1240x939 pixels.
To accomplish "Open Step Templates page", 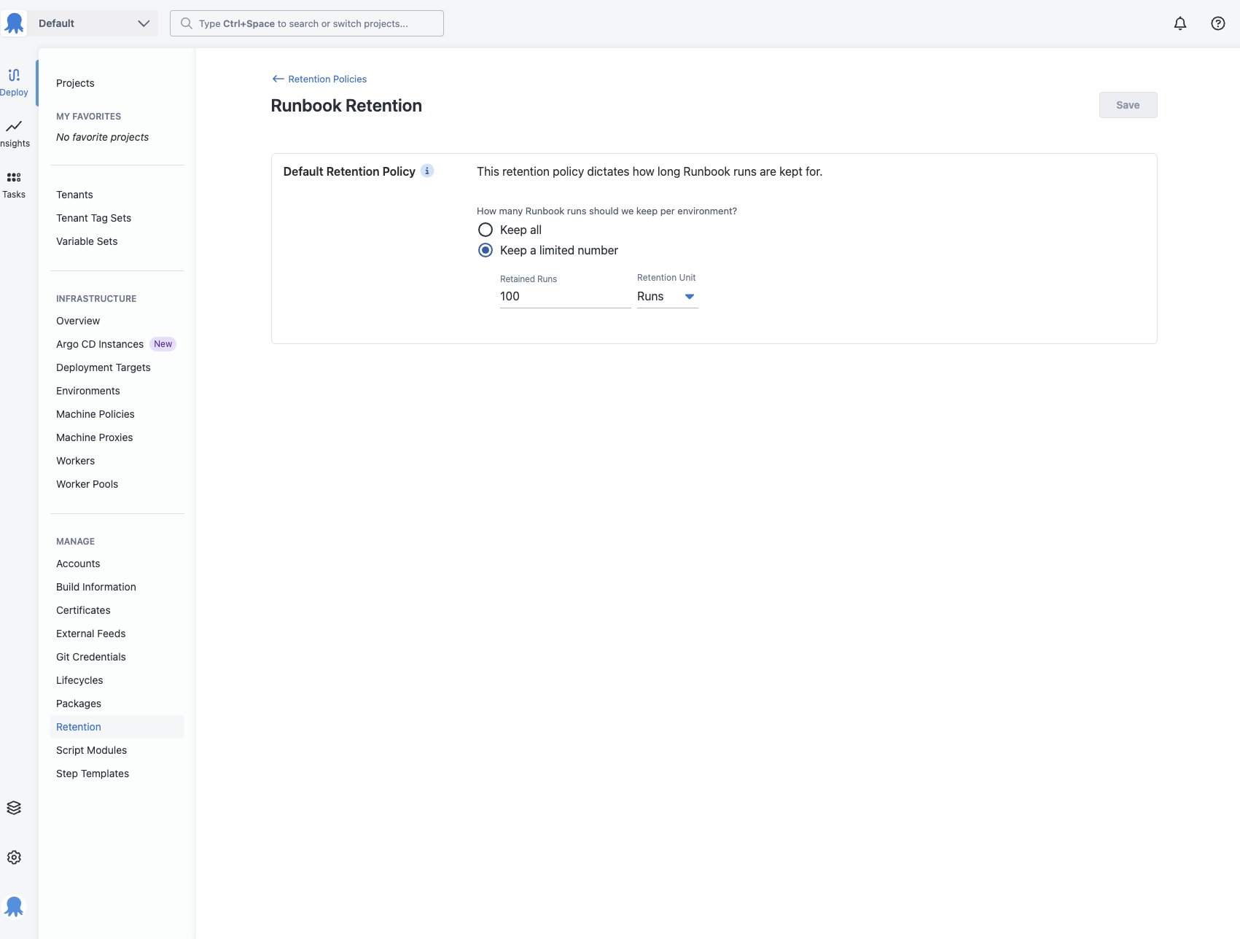I will (x=93, y=774).
